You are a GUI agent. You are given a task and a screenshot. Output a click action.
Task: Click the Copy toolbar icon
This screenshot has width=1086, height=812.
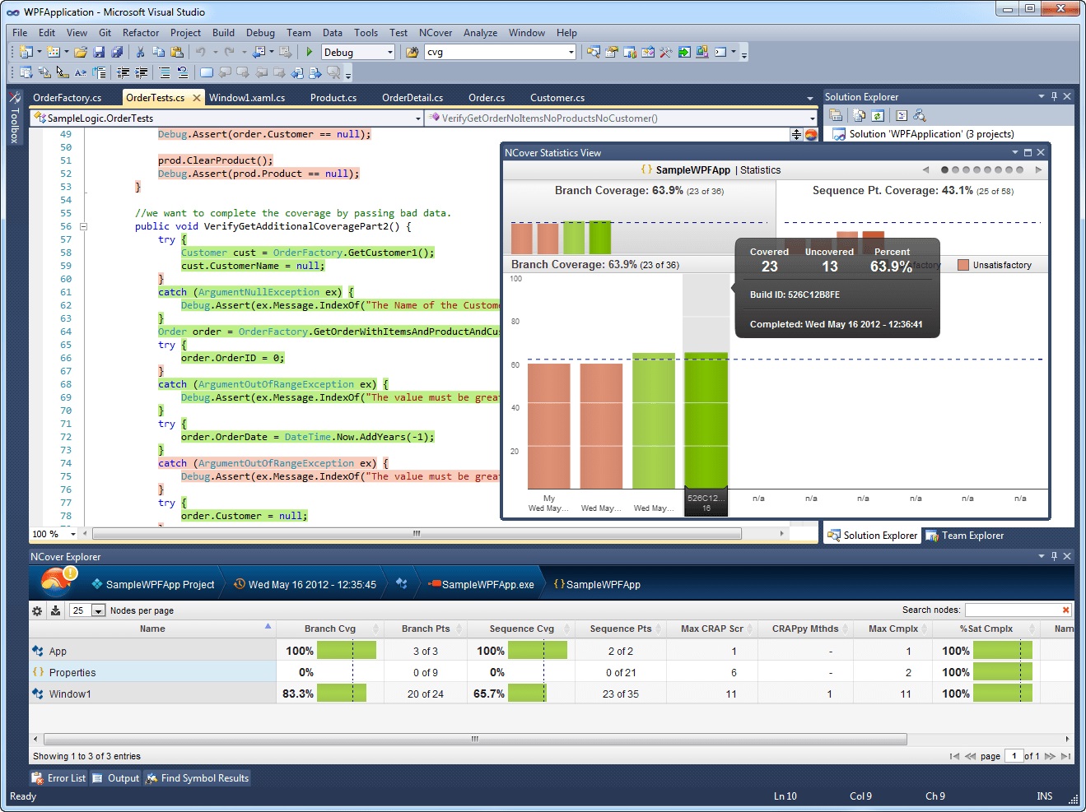click(158, 52)
